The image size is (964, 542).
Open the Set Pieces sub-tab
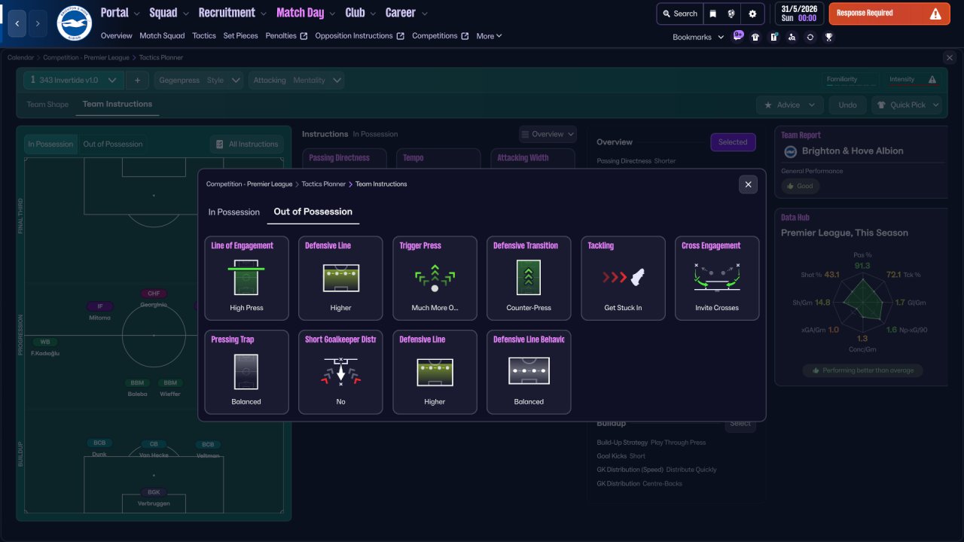(x=241, y=36)
